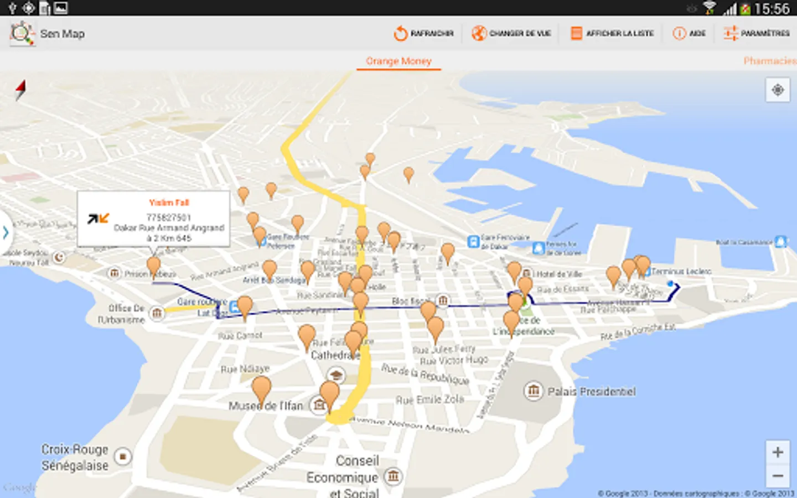Tap the Yislm Fall info window

click(153, 219)
